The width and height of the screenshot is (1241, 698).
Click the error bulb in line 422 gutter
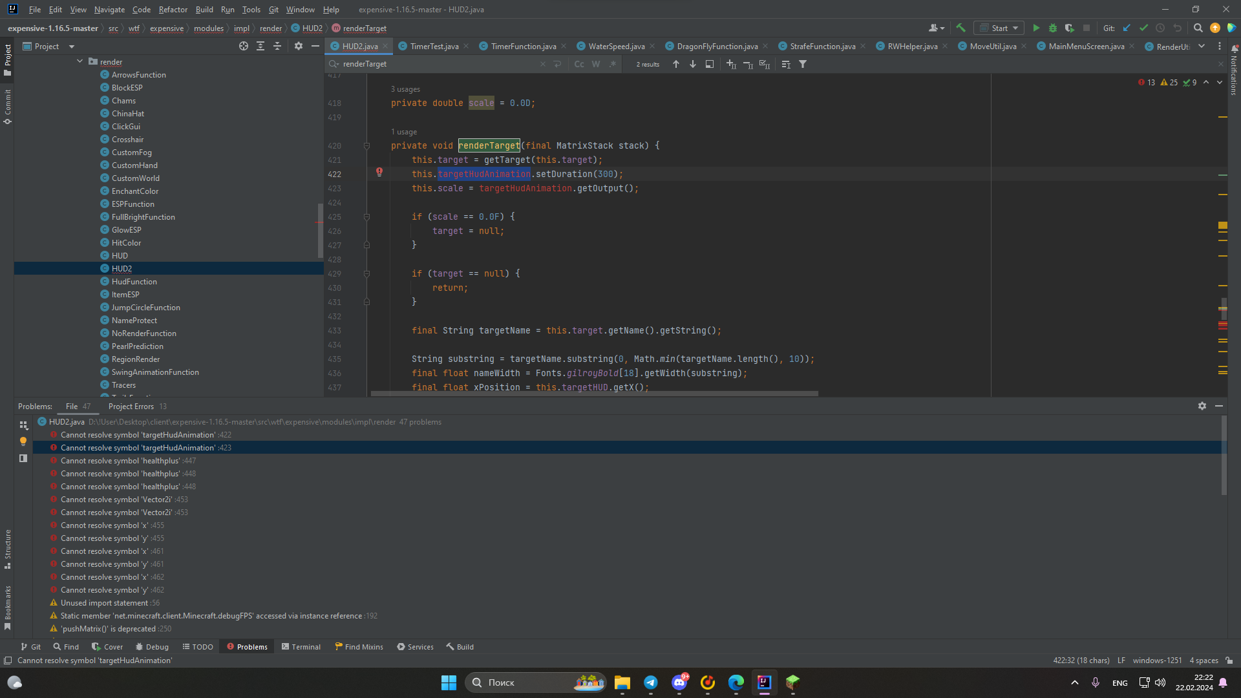click(379, 172)
